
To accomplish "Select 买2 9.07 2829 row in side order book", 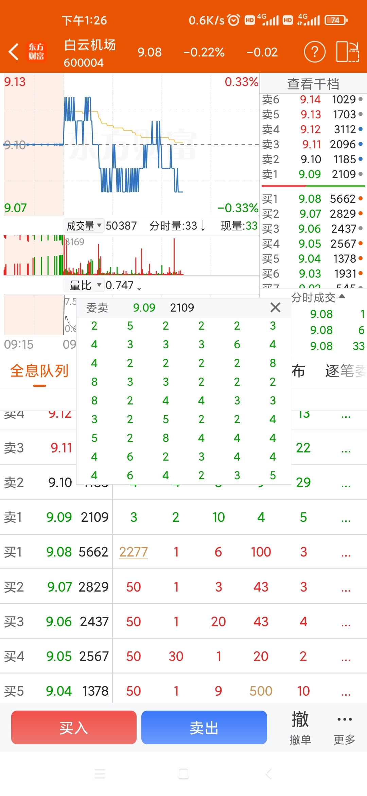I will [x=313, y=214].
